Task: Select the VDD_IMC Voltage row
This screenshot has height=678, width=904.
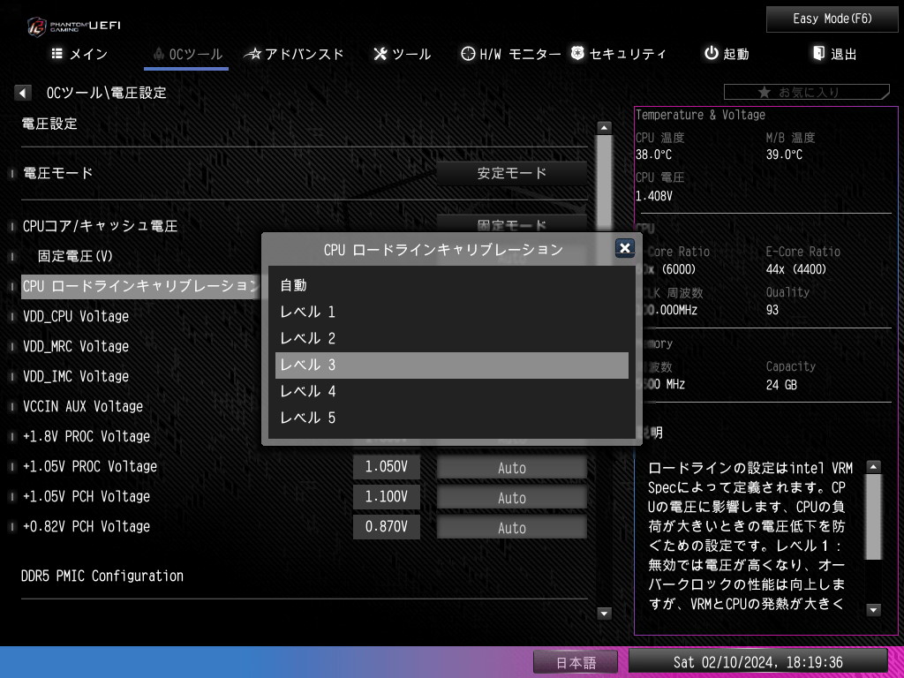Action: 76,376
